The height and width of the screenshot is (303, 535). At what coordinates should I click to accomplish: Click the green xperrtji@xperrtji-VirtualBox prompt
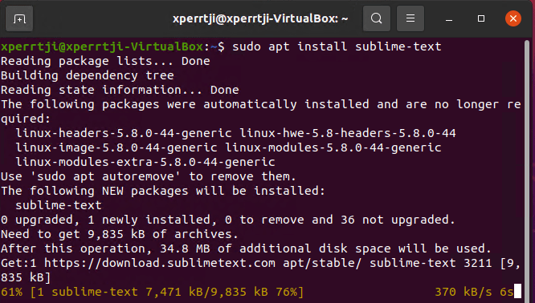102,46
